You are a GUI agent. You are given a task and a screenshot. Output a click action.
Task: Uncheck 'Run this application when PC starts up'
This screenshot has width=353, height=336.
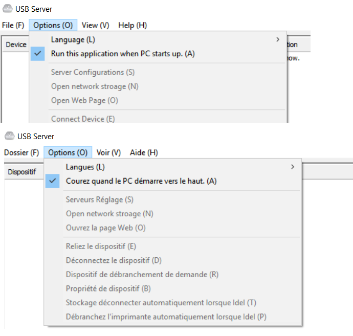(123, 54)
